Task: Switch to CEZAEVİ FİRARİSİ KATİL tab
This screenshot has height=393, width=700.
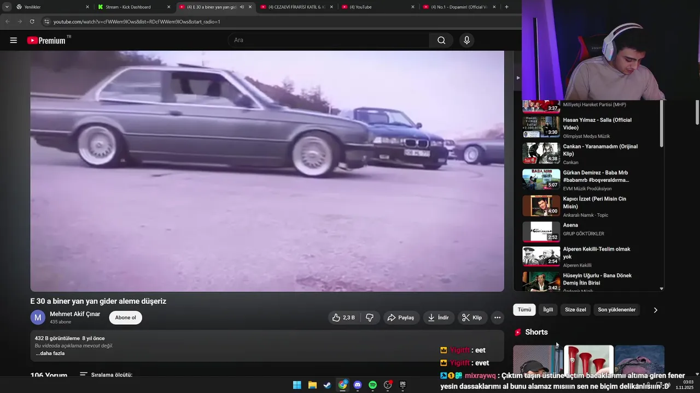Action: click(x=295, y=7)
